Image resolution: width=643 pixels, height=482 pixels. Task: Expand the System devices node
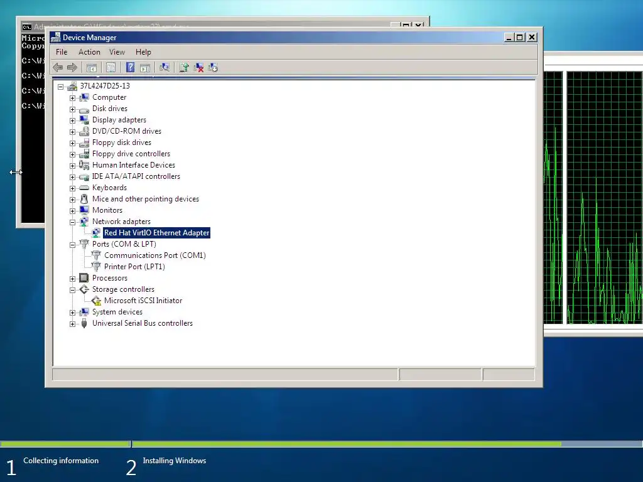[x=73, y=313]
